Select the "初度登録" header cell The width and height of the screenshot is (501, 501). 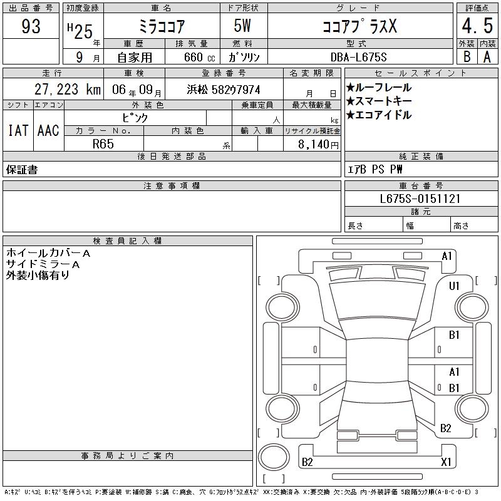[x=83, y=8]
